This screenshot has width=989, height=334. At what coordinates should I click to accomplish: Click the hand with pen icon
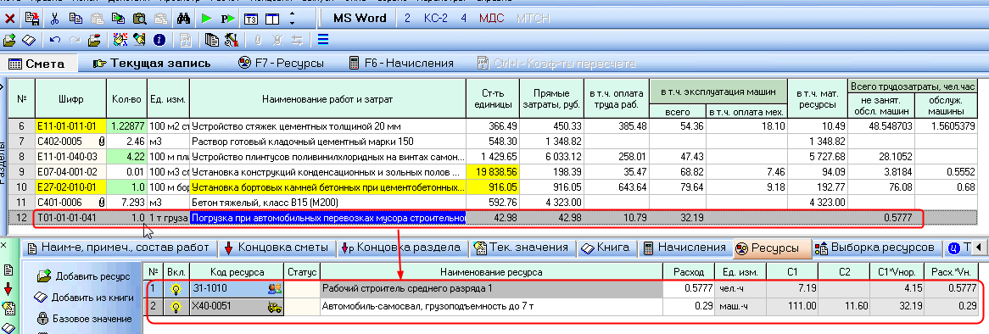[139, 40]
